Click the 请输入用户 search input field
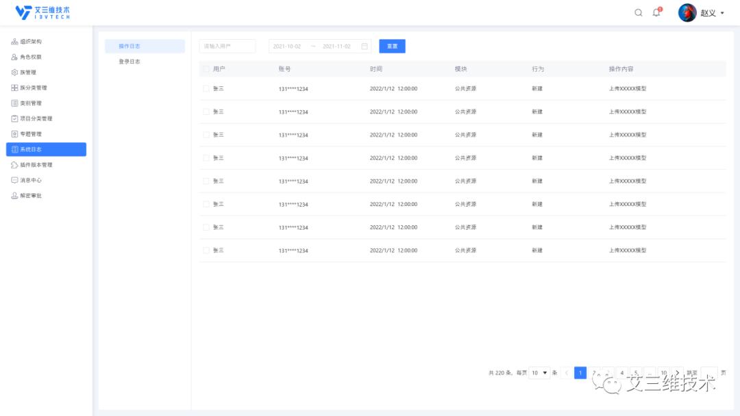 227,46
